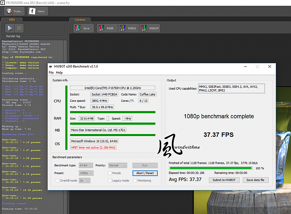291x214 pixels.
Task: Click the benchmark progress bar at 100%
Action: 211,168
